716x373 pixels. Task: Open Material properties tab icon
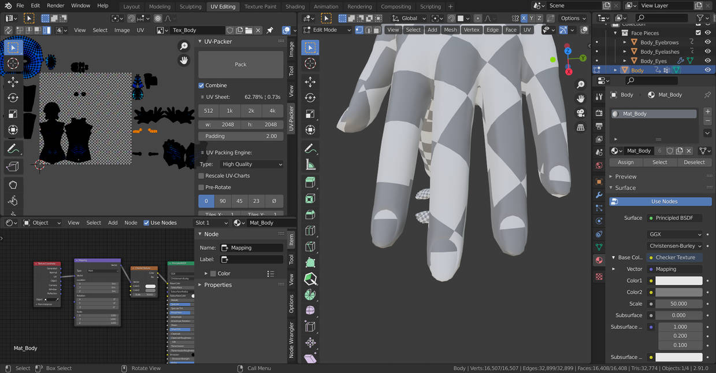point(599,260)
